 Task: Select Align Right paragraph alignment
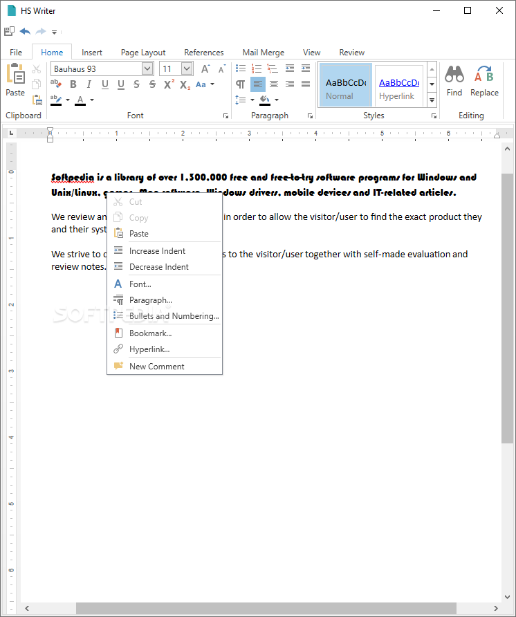coord(290,84)
